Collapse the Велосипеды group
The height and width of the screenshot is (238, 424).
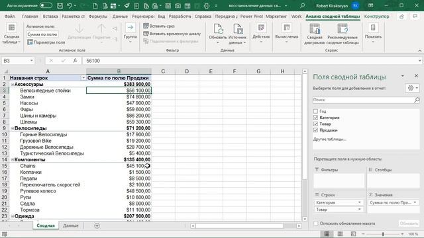(12, 128)
